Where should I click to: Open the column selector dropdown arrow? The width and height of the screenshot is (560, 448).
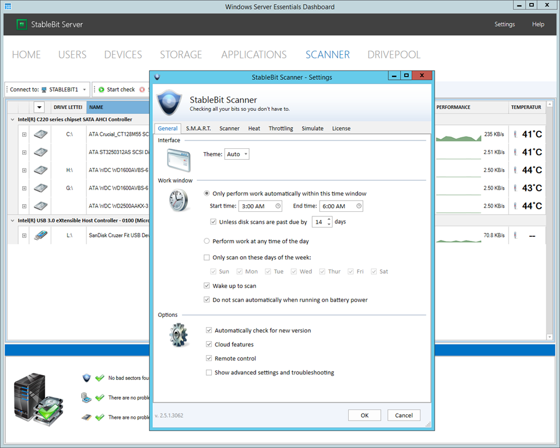(x=39, y=107)
